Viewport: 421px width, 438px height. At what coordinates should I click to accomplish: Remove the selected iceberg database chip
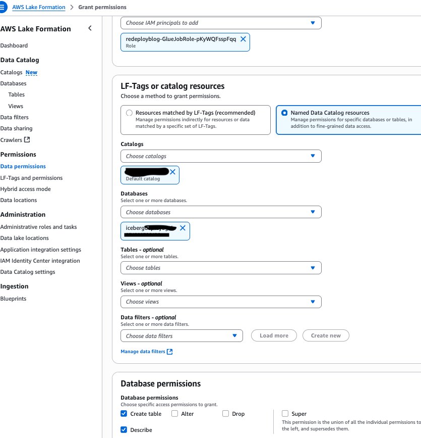point(183,228)
